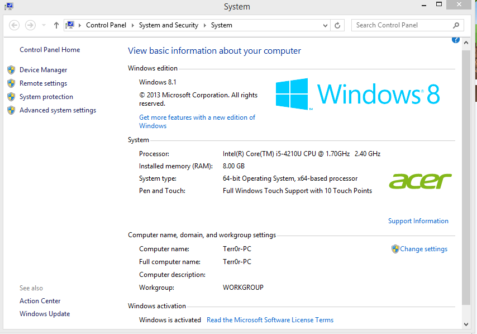The width and height of the screenshot is (477, 334).
Task: Open Advanced system settings
Action: pyautogui.click(x=58, y=110)
